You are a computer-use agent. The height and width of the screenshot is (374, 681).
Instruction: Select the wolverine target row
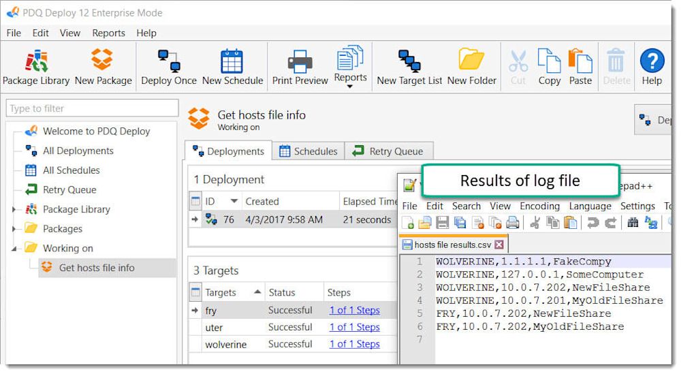(x=294, y=344)
